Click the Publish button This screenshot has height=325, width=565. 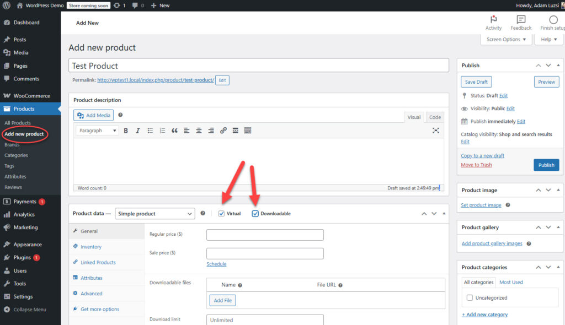pyautogui.click(x=546, y=165)
